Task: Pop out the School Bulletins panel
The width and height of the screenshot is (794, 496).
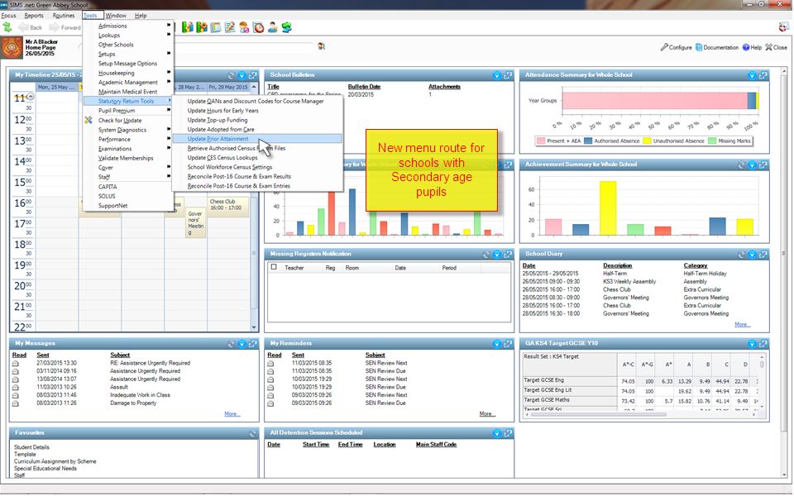Action: (x=508, y=75)
